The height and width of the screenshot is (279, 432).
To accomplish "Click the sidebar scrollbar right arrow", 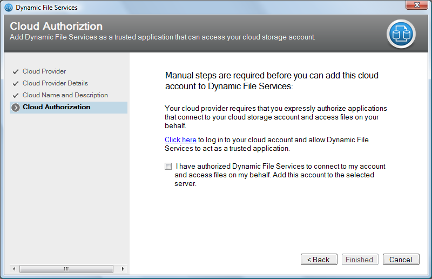I will click(123, 269).
